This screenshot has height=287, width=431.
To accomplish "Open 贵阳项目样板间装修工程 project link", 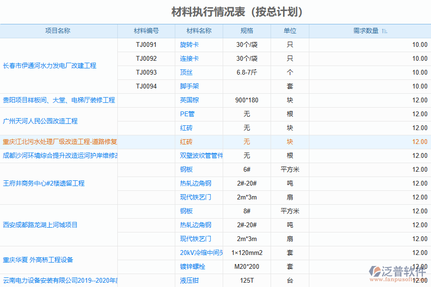I will click(x=58, y=100).
